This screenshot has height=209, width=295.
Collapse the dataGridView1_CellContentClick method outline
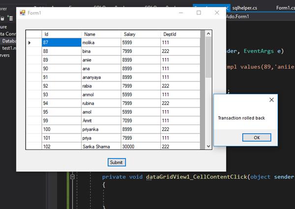coord(72,177)
